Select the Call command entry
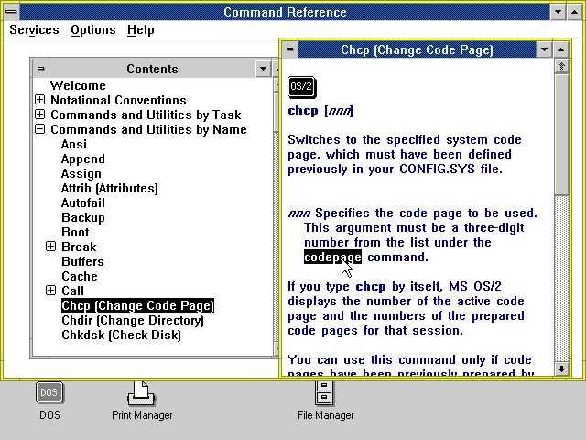This screenshot has height=440, width=586. click(x=72, y=291)
